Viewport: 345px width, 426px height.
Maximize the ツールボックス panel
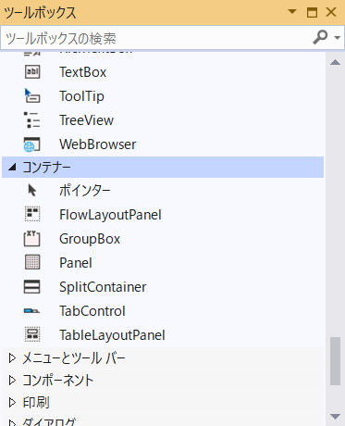(312, 12)
